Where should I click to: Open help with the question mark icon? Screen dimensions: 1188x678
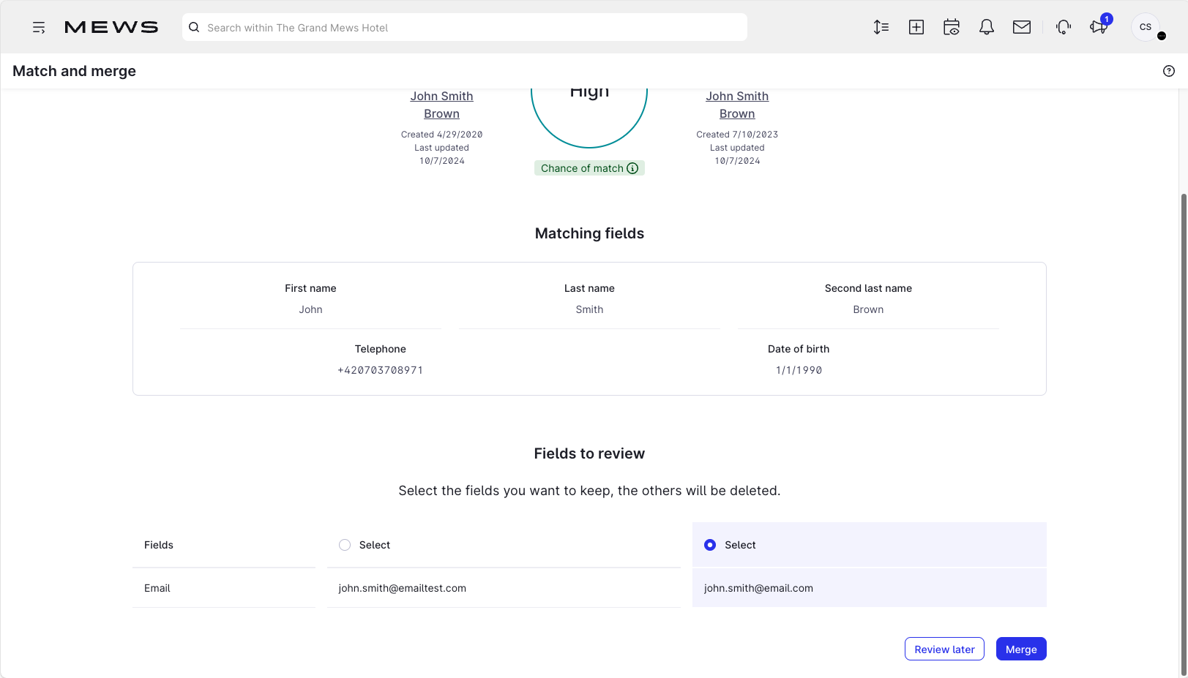(1168, 70)
